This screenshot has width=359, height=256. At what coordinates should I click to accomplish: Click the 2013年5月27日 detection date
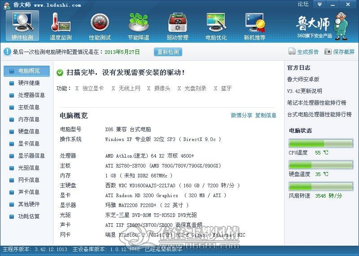[x=122, y=52]
